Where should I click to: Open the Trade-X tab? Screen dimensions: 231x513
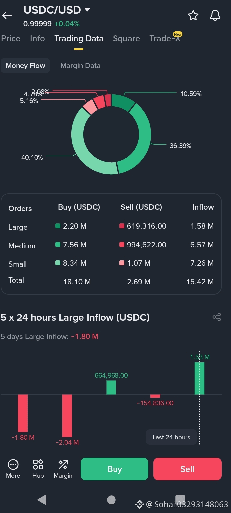[x=165, y=38]
